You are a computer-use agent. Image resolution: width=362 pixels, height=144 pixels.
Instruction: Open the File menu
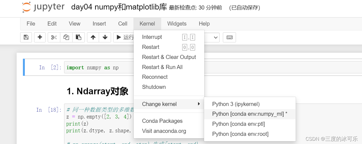click(x=31, y=24)
